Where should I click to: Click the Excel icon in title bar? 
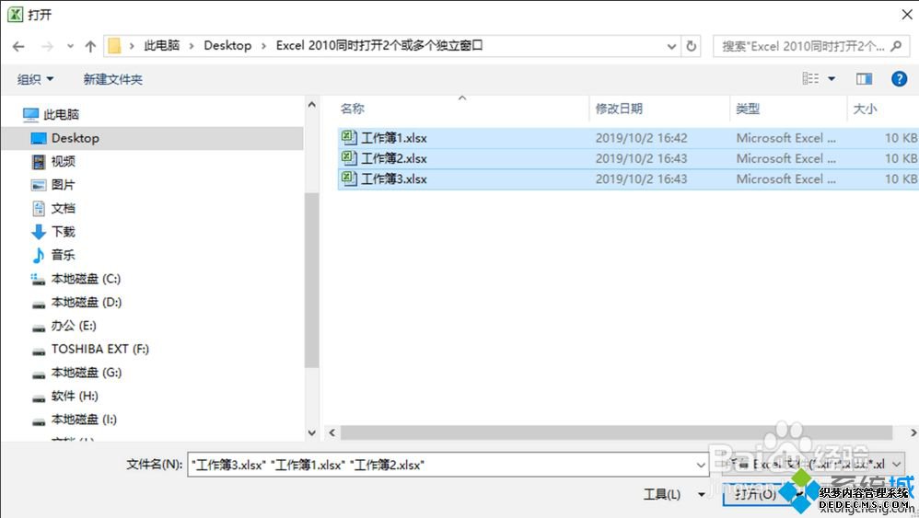pos(15,14)
